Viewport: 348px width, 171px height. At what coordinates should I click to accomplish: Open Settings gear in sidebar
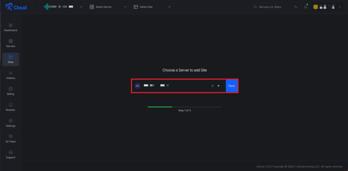(x=11, y=121)
